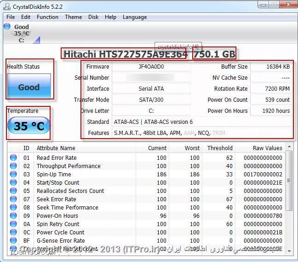Click the Power-On Hours row status orb
The image size is (298, 262).
[x=13, y=215]
